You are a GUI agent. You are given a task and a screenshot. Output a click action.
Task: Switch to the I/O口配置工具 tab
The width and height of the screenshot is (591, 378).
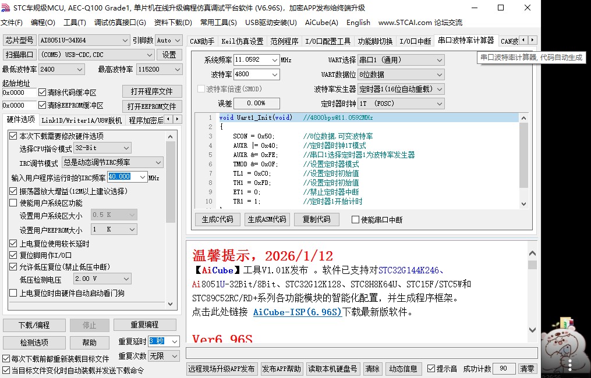click(327, 41)
